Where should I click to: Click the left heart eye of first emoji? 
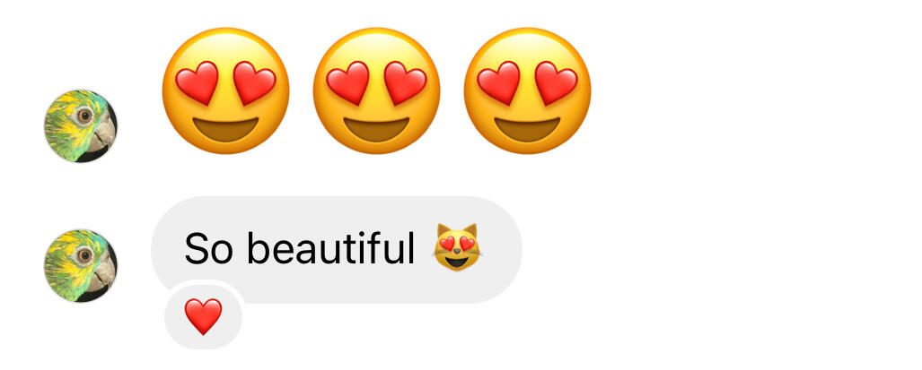tap(197, 82)
